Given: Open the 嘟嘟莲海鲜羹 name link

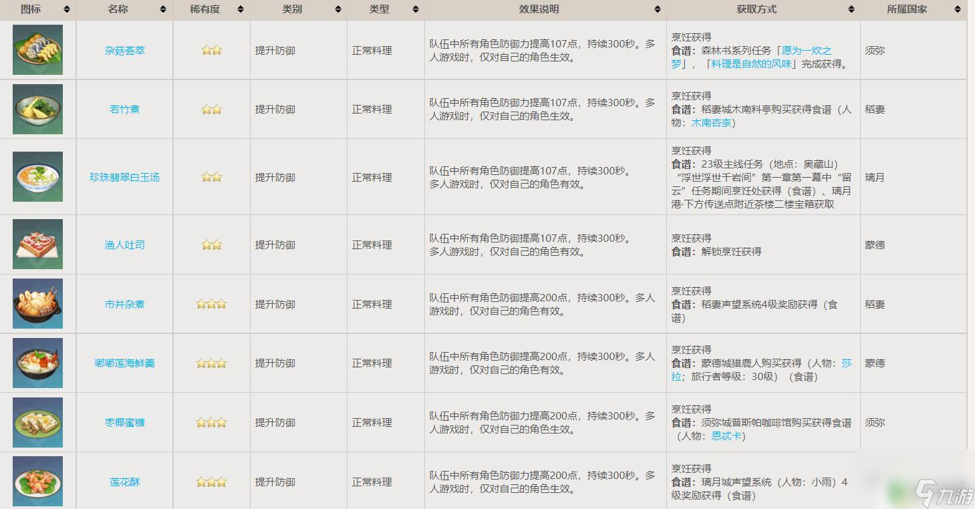Looking at the screenshot, I should 125,363.
